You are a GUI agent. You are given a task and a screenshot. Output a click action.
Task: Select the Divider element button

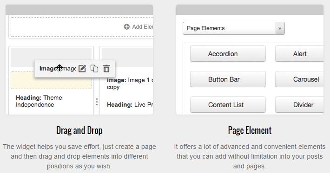pyautogui.click(x=299, y=105)
